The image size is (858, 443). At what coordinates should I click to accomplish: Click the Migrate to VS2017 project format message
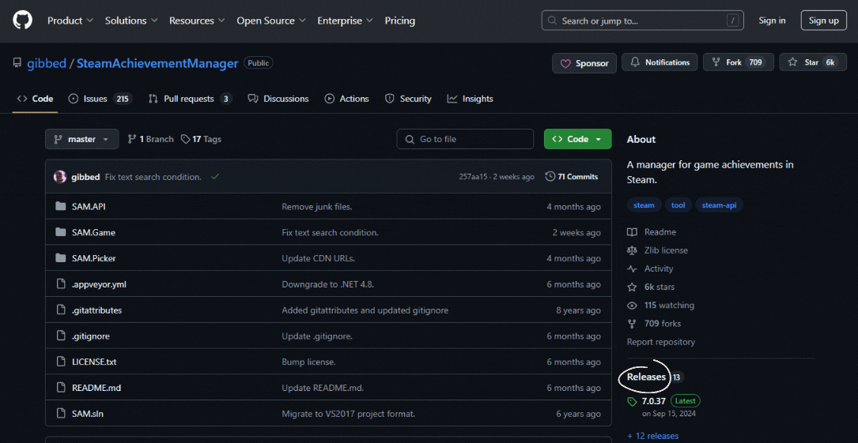point(349,414)
